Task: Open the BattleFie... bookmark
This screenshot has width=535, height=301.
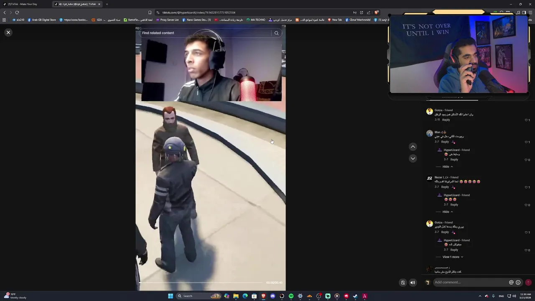Action: click(x=138, y=20)
